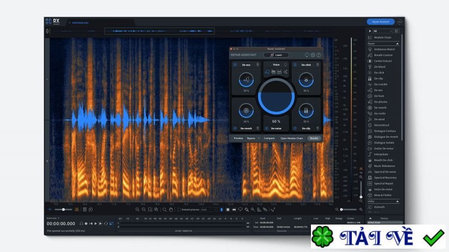
Task: Open the De-click module in module list
Action: (376, 73)
